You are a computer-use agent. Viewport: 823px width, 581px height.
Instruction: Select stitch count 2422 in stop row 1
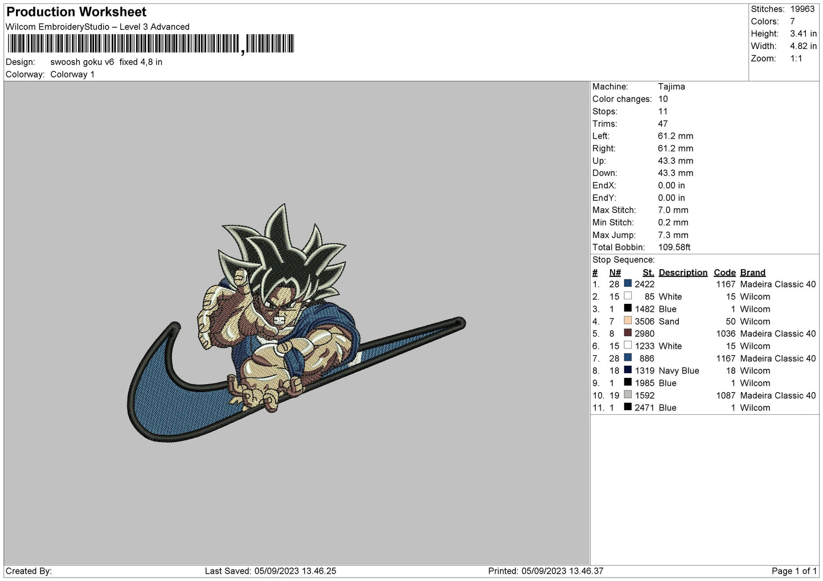645,284
